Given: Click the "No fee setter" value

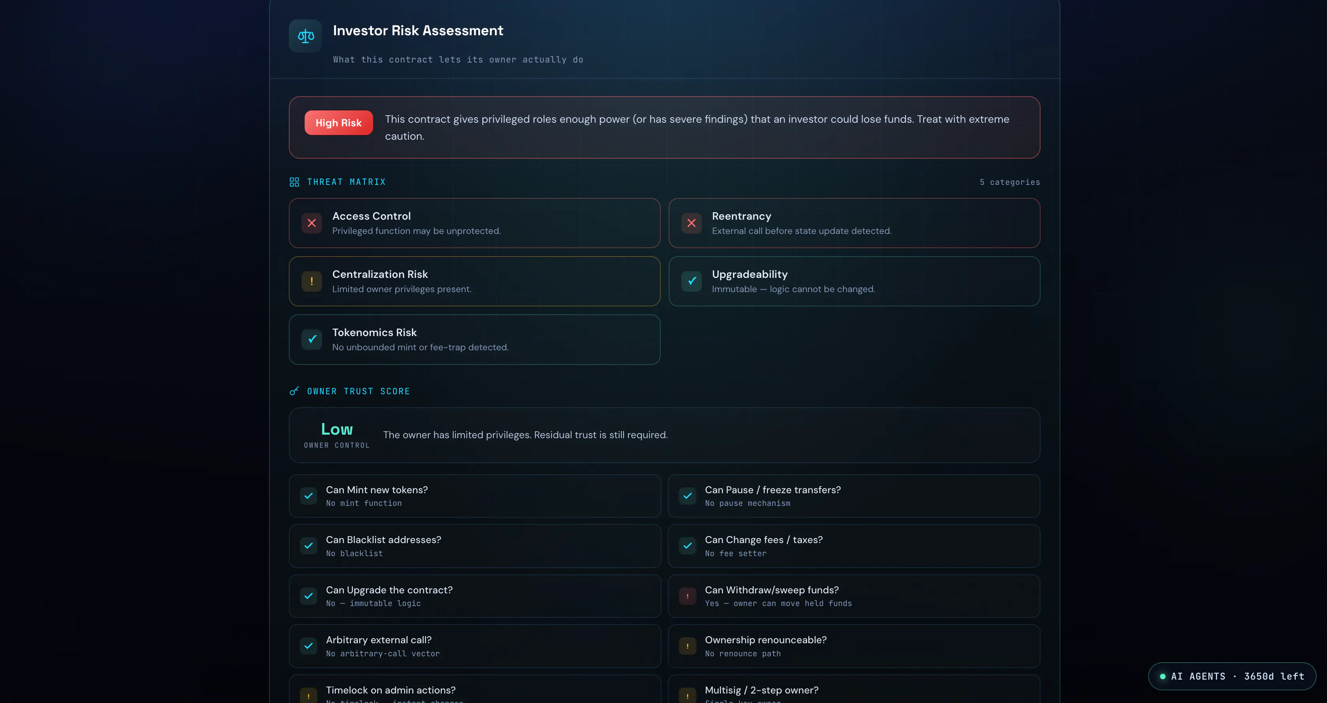Looking at the screenshot, I should 736,553.
